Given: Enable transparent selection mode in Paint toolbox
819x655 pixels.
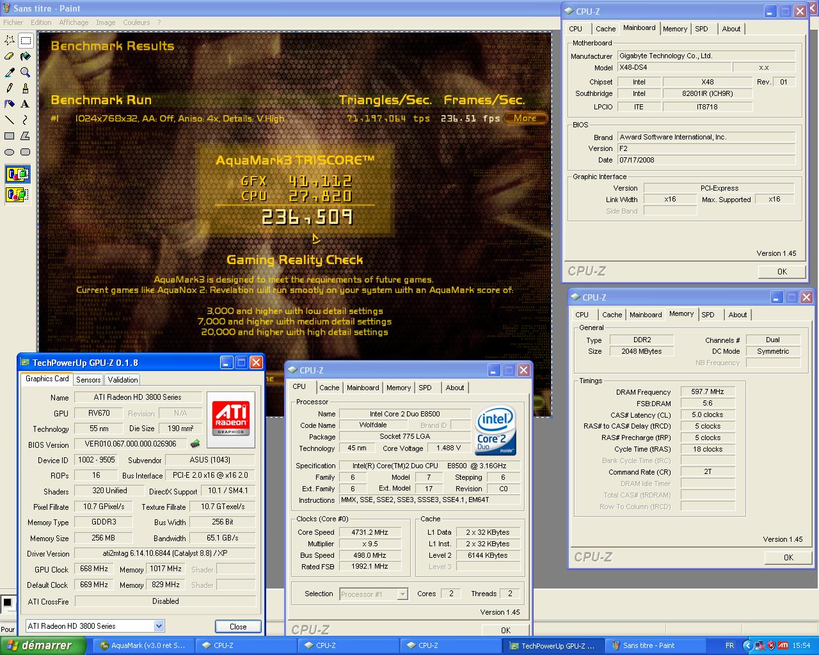Looking at the screenshot, I should click(17, 194).
